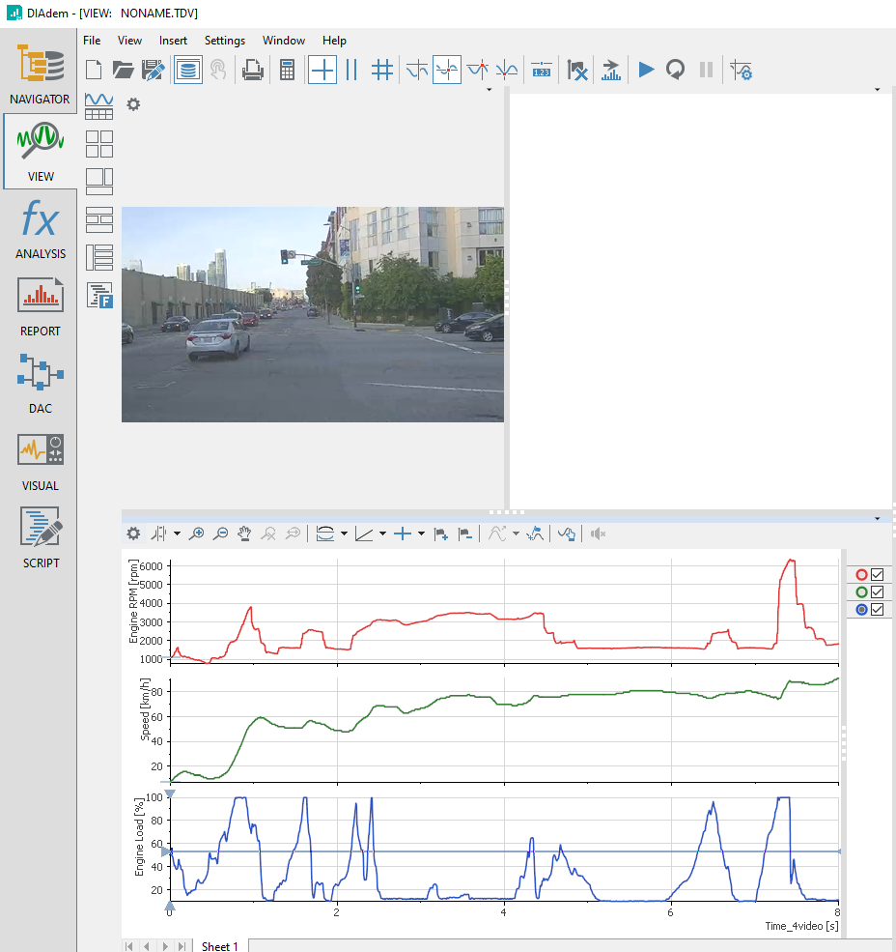Open the Insert menu
The image size is (896, 952).
[173, 41]
